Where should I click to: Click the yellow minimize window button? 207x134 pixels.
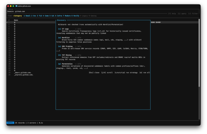pos(11,6)
